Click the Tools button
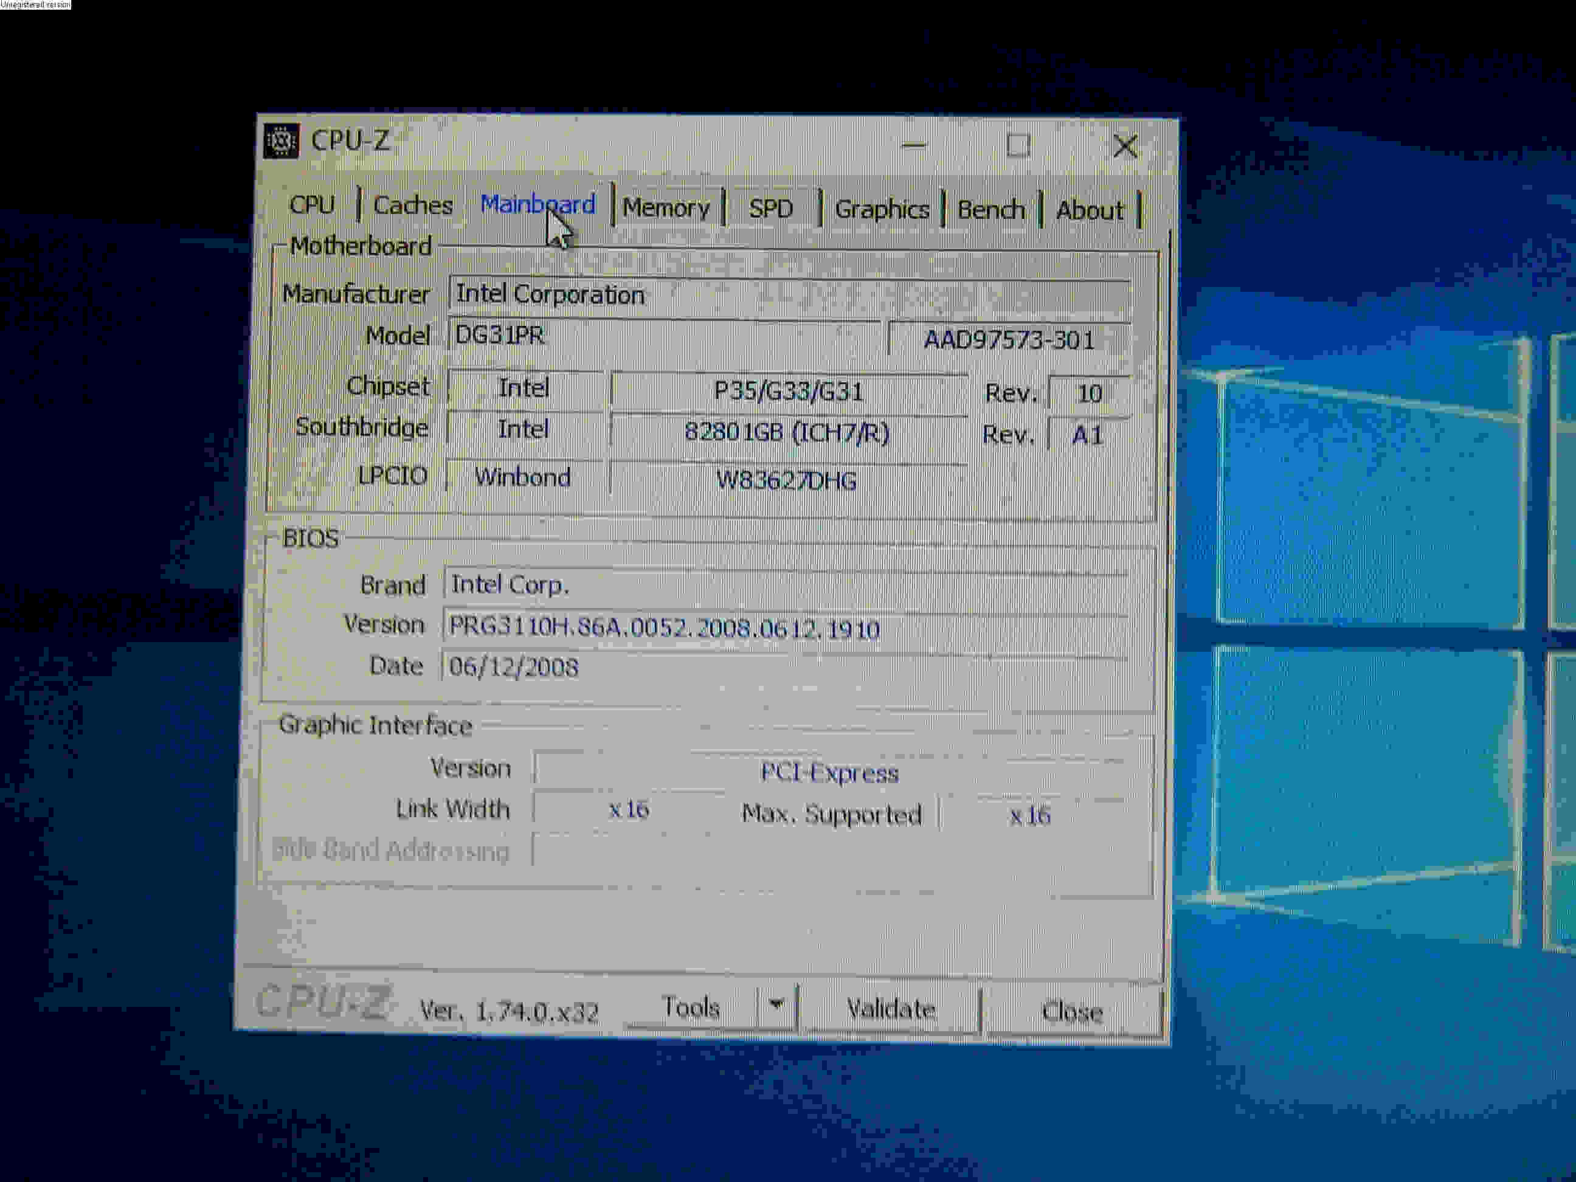 690,1007
